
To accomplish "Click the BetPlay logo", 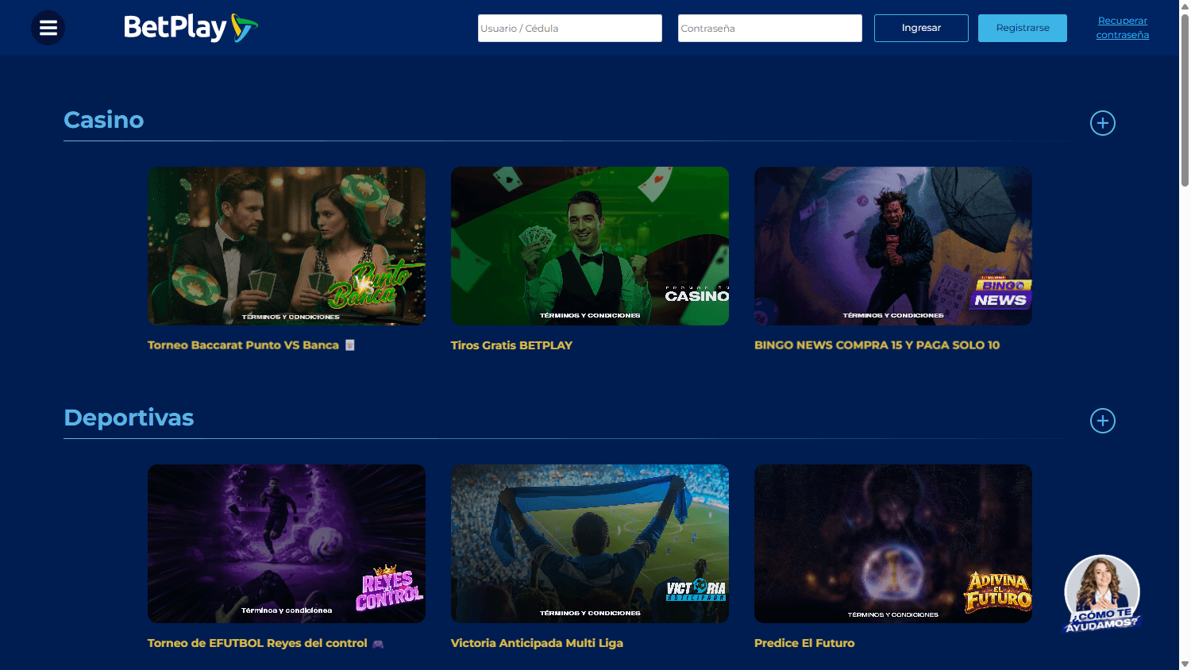I will coord(191,27).
